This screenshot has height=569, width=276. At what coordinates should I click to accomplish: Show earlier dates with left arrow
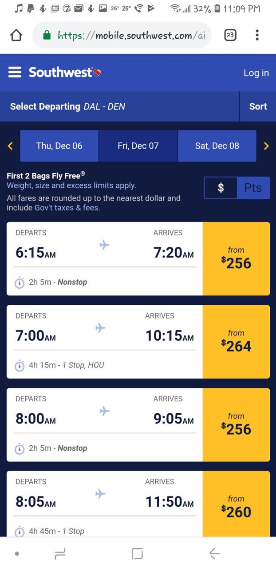coord(10,146)
